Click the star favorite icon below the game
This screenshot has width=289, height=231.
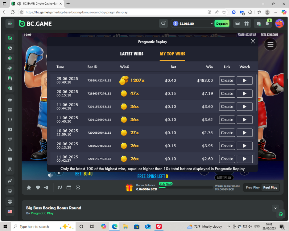pyautogui.click(x=29, y=188)
